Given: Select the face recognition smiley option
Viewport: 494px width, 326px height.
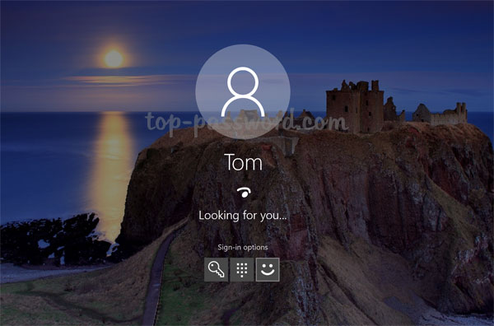Looking at the screenshot, I should (x=268, y=270).
